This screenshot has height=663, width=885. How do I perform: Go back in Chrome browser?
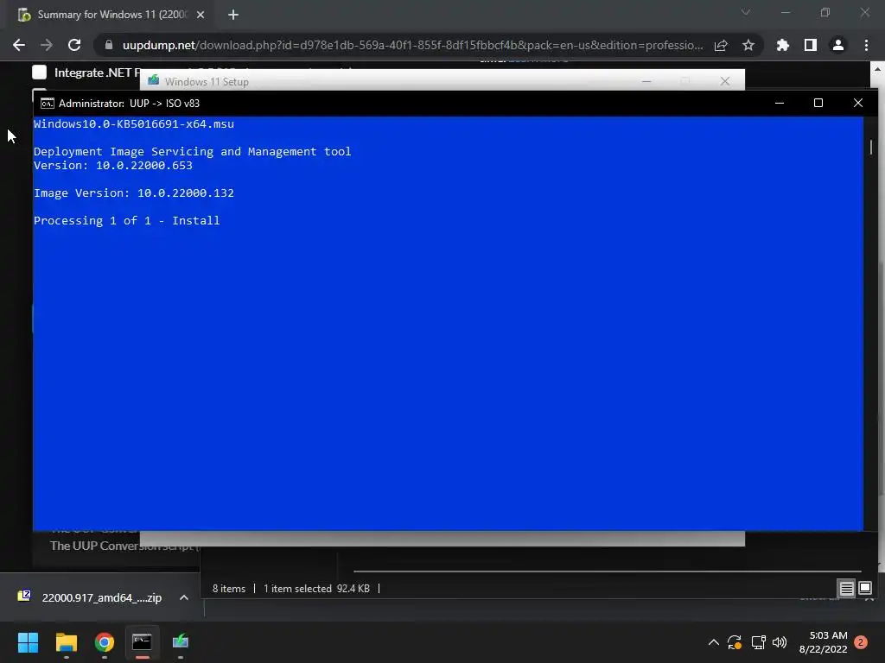19,45
